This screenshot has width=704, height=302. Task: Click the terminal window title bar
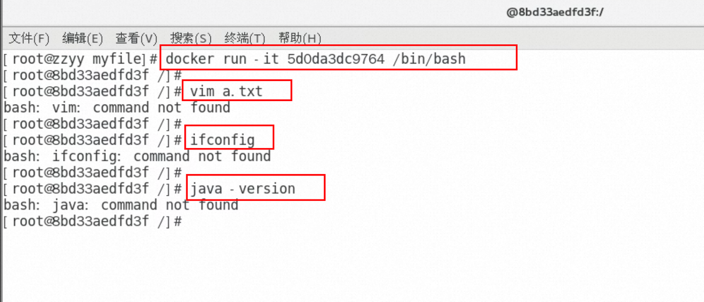(342, 13)
